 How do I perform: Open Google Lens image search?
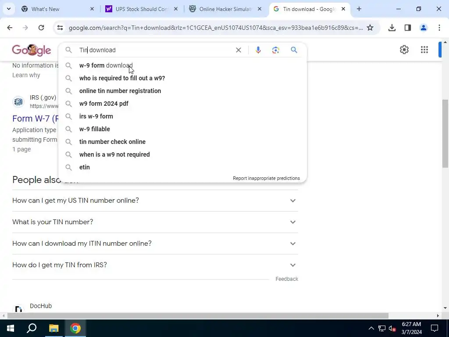(x=275, y=50)
